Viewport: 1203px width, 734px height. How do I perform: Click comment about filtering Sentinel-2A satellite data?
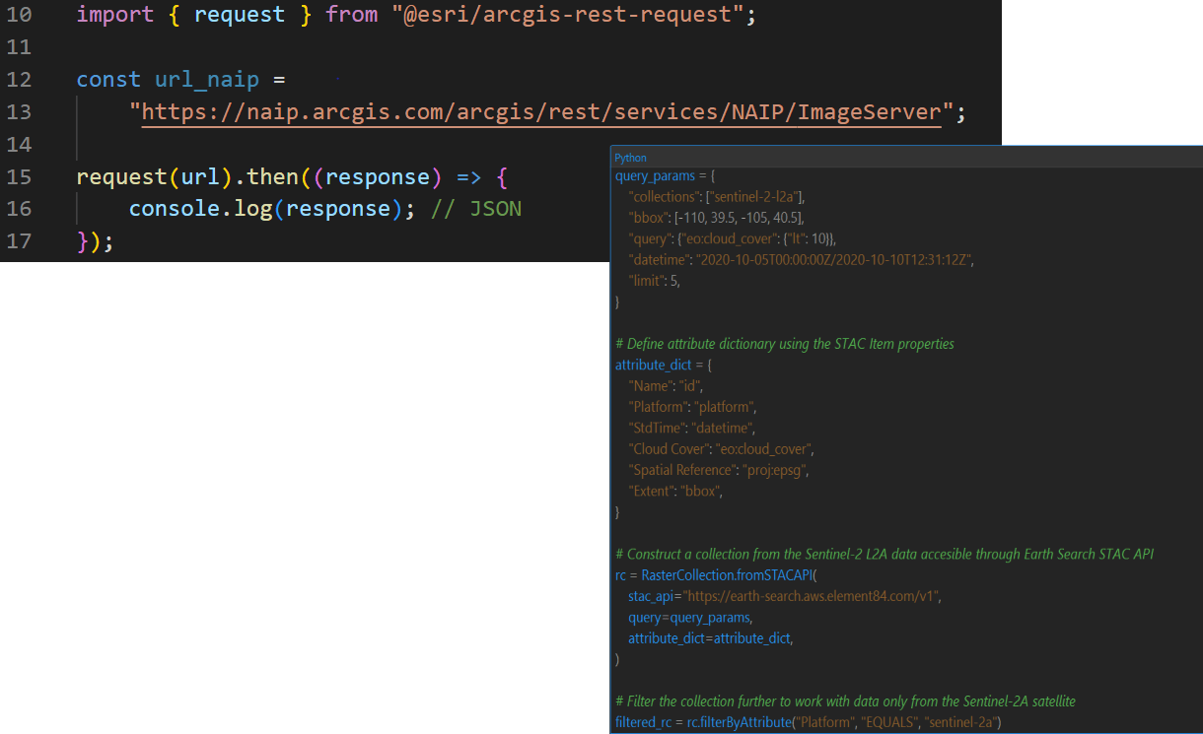(845, 701)
